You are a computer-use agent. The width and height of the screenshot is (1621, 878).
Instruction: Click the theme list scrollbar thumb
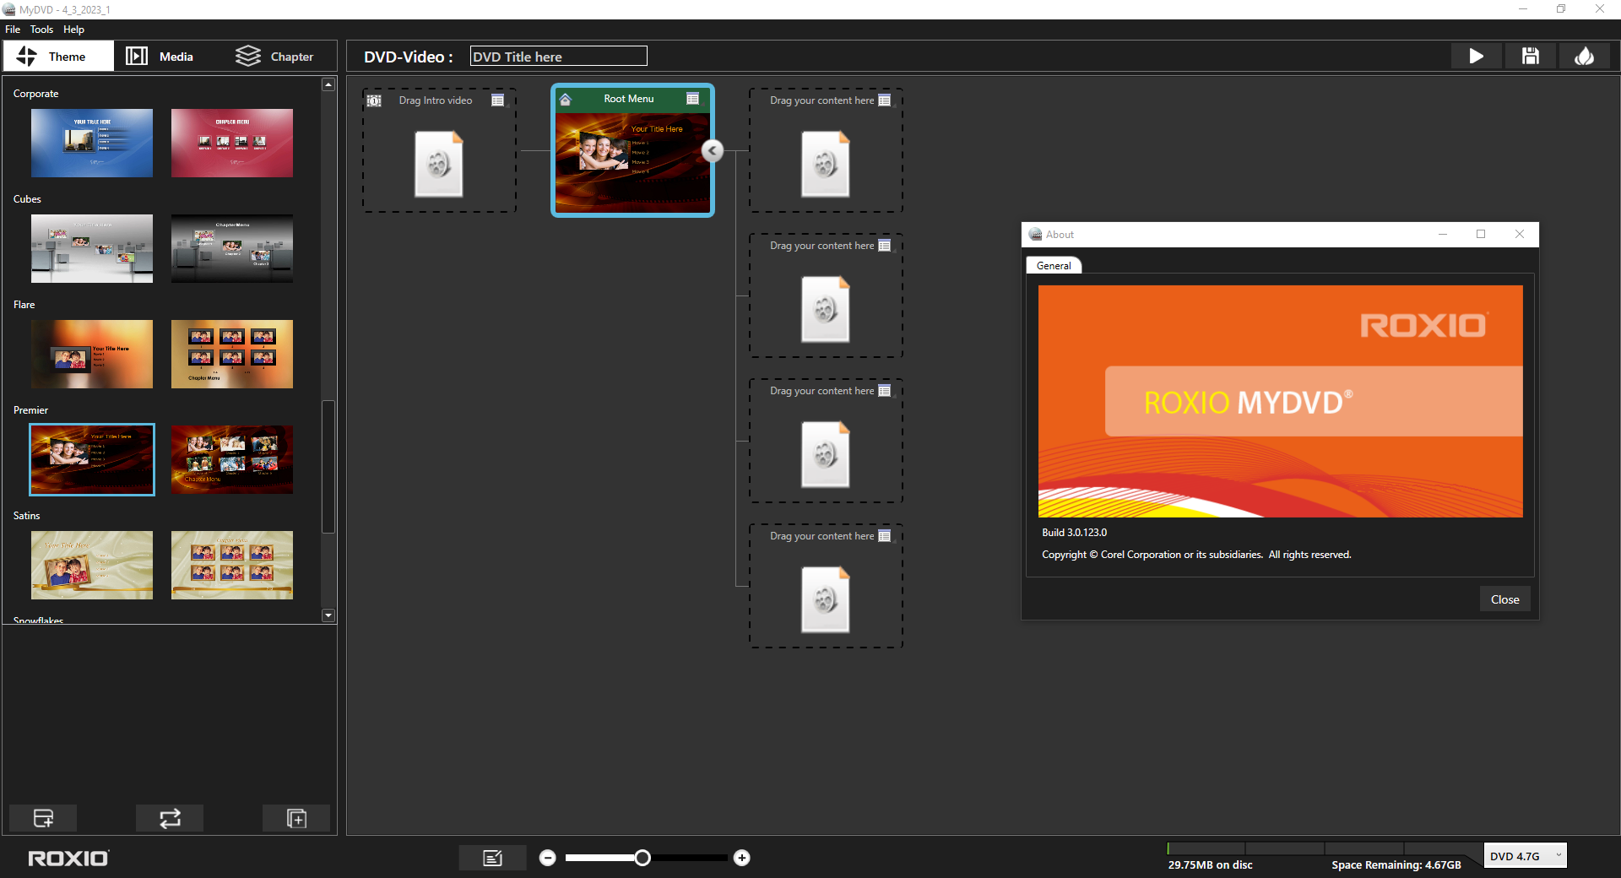coord(328,467)
